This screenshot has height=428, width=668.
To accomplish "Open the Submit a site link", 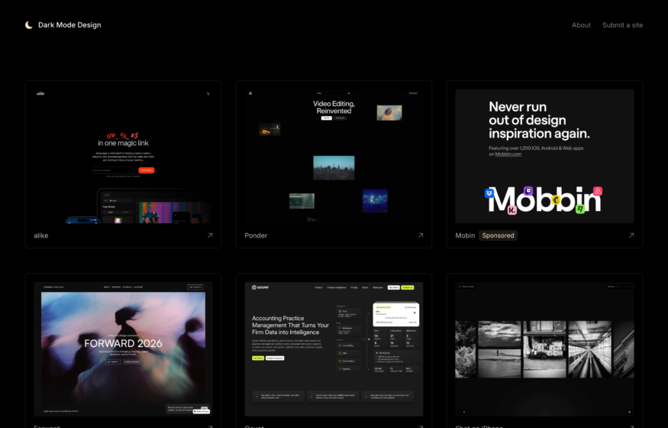I will pos(622,25).
